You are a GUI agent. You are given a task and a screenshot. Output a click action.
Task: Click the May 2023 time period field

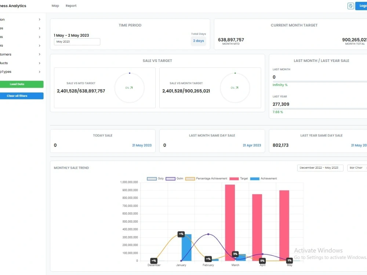(x=77, y=42)
